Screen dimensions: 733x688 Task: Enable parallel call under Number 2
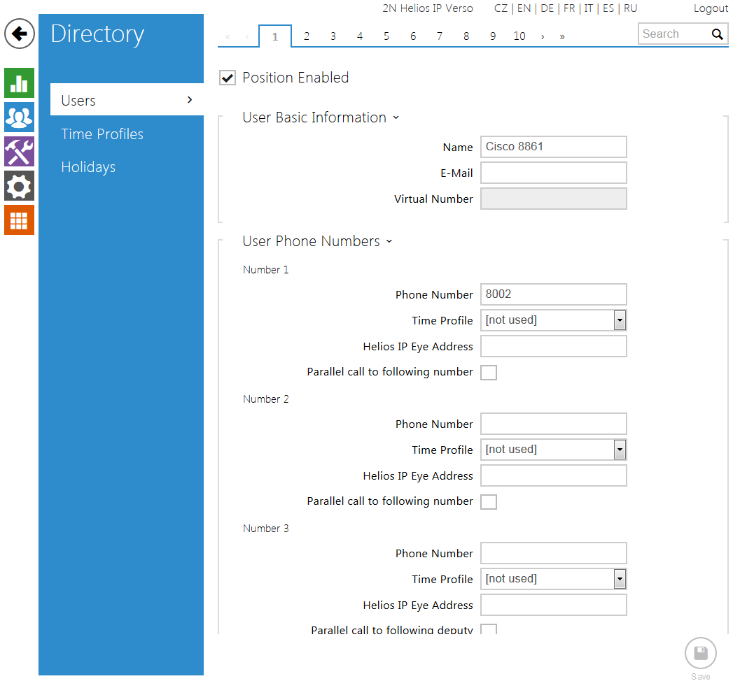pyautogui.click(x=489, y=502)
